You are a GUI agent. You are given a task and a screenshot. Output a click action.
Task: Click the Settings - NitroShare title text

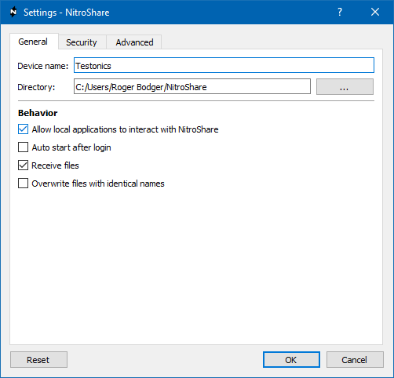[x=67, y=13]
